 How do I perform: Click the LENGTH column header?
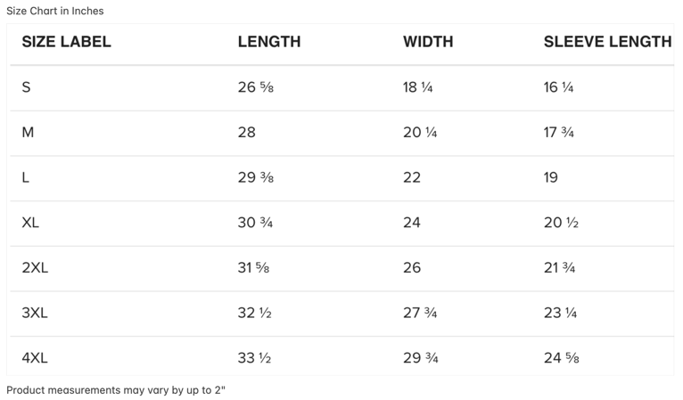pos(269,42)
